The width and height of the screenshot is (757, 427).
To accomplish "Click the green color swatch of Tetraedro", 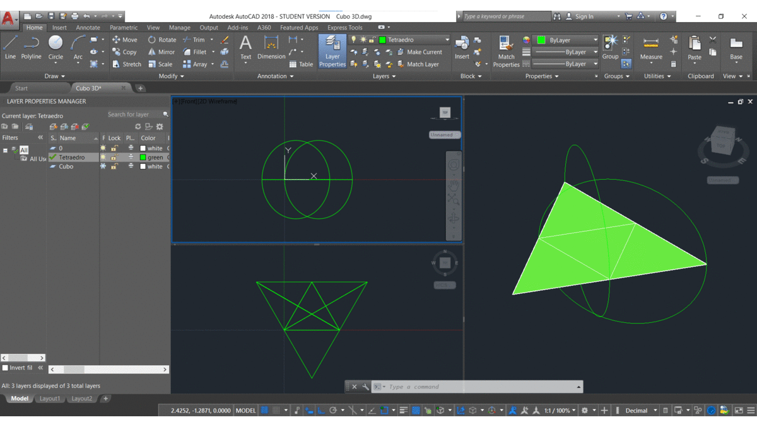I will point(143,158).
